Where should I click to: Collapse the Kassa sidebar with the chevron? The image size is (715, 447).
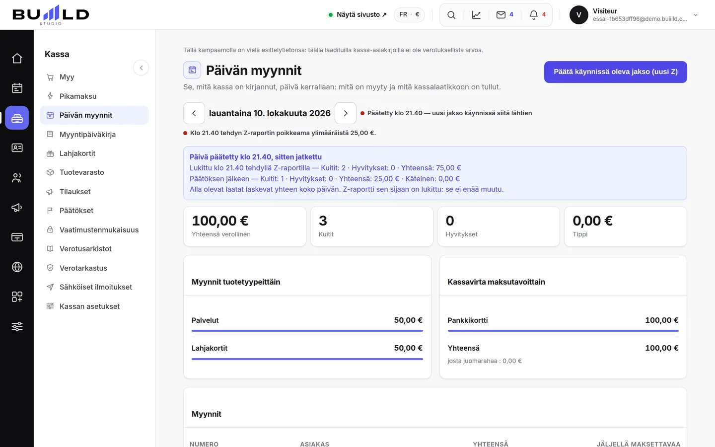coord(141,68)
